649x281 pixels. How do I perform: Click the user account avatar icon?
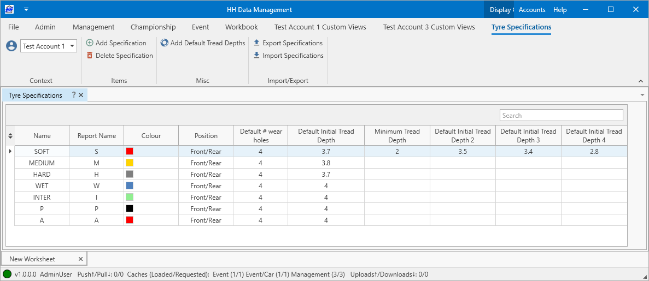[11, 46]
